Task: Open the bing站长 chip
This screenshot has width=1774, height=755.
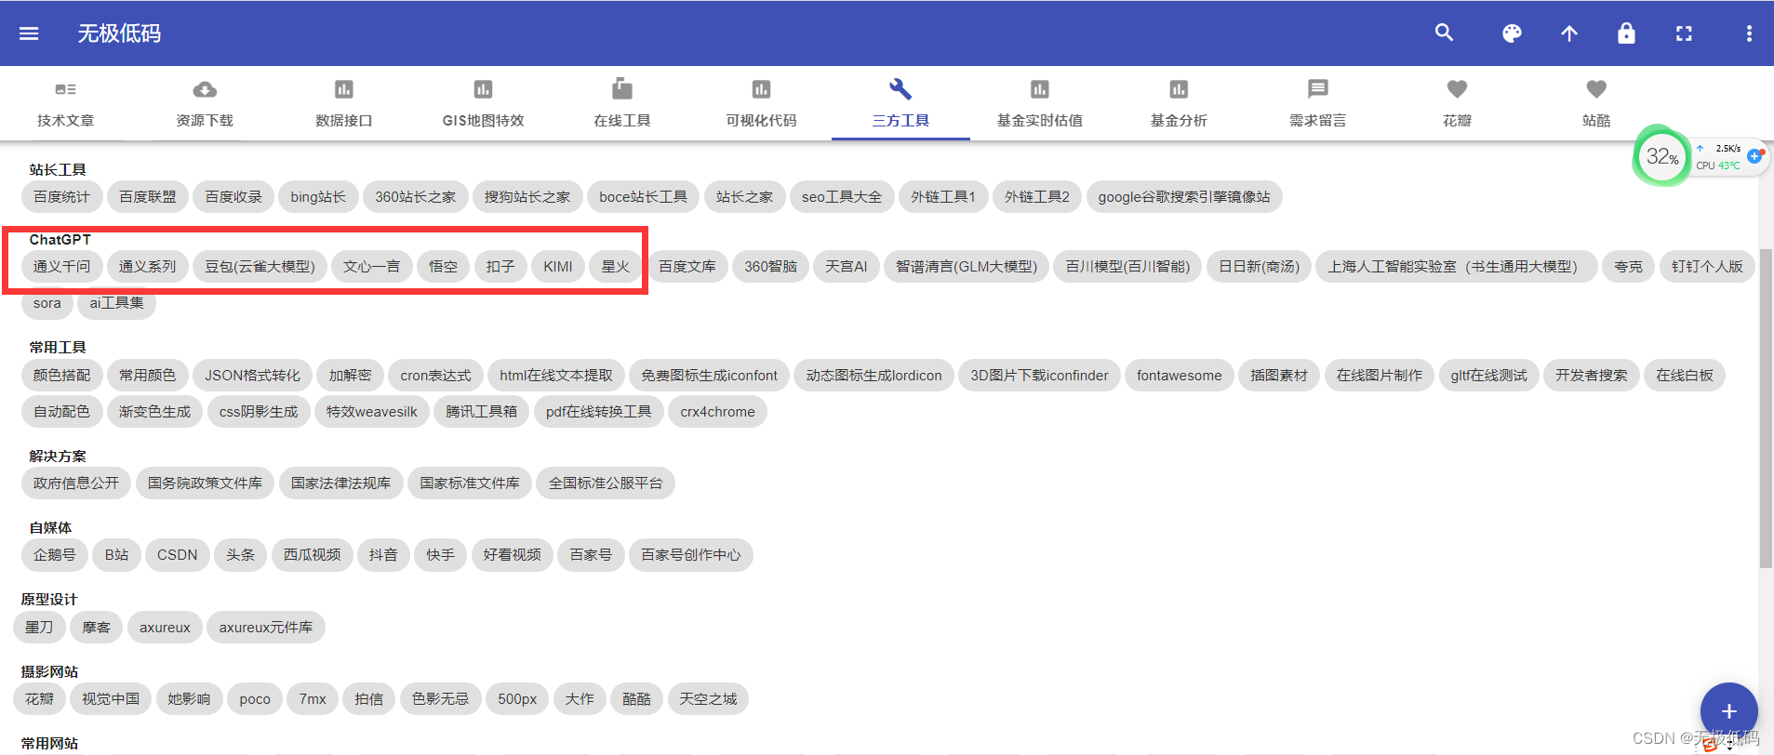Action: [x=318, y=197]
